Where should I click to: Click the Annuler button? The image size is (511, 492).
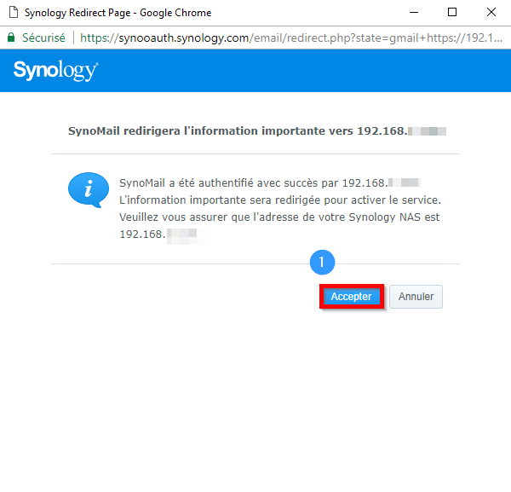click(416, 296)
